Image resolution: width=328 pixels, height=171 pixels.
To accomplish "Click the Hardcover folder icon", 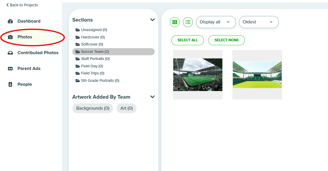I will pos(78,37).
